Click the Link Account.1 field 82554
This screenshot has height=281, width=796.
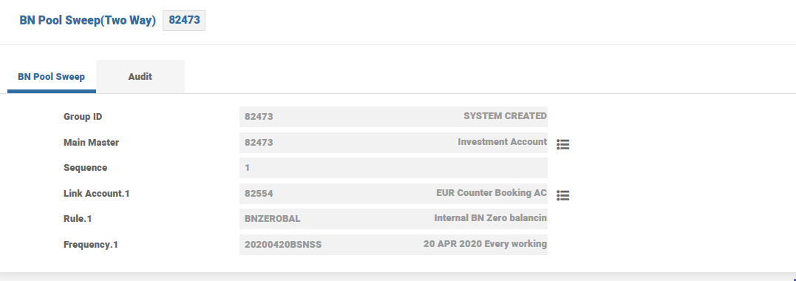tap(393, 194)
